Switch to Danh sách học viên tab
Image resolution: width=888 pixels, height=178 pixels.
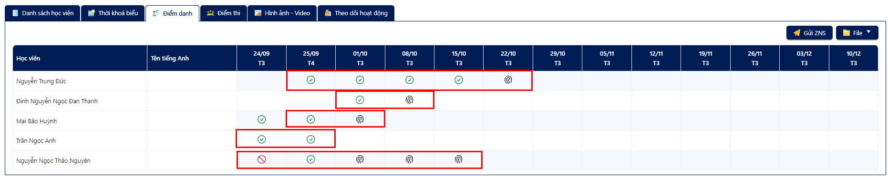point(42,13)
